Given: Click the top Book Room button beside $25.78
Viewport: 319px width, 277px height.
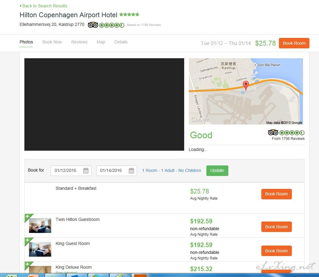Looking at the screenshot, I should [294, 43].
